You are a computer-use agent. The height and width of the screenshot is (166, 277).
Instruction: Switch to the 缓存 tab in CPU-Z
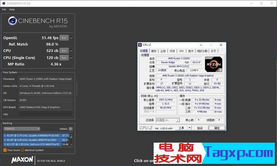(x=154, y=51)
